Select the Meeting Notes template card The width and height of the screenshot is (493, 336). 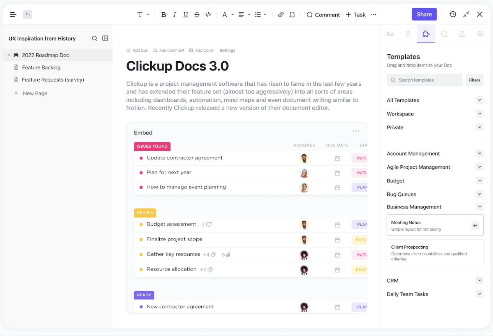click(x=435, y=225)
